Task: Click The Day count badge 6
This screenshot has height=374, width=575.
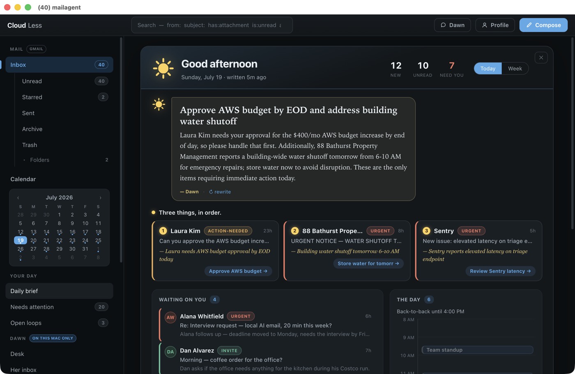Action: (x=429, y=300)
